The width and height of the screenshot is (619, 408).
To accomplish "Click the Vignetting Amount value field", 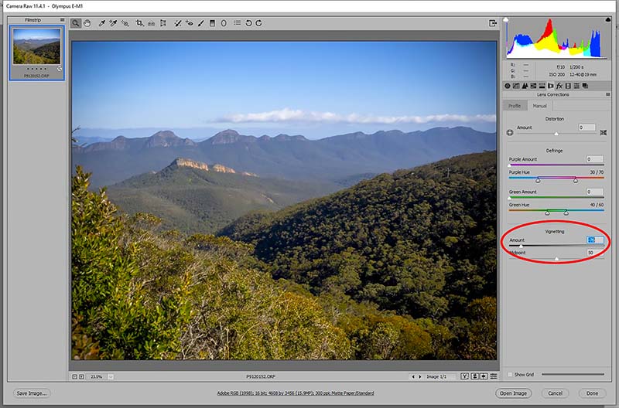I will [595, 240].
